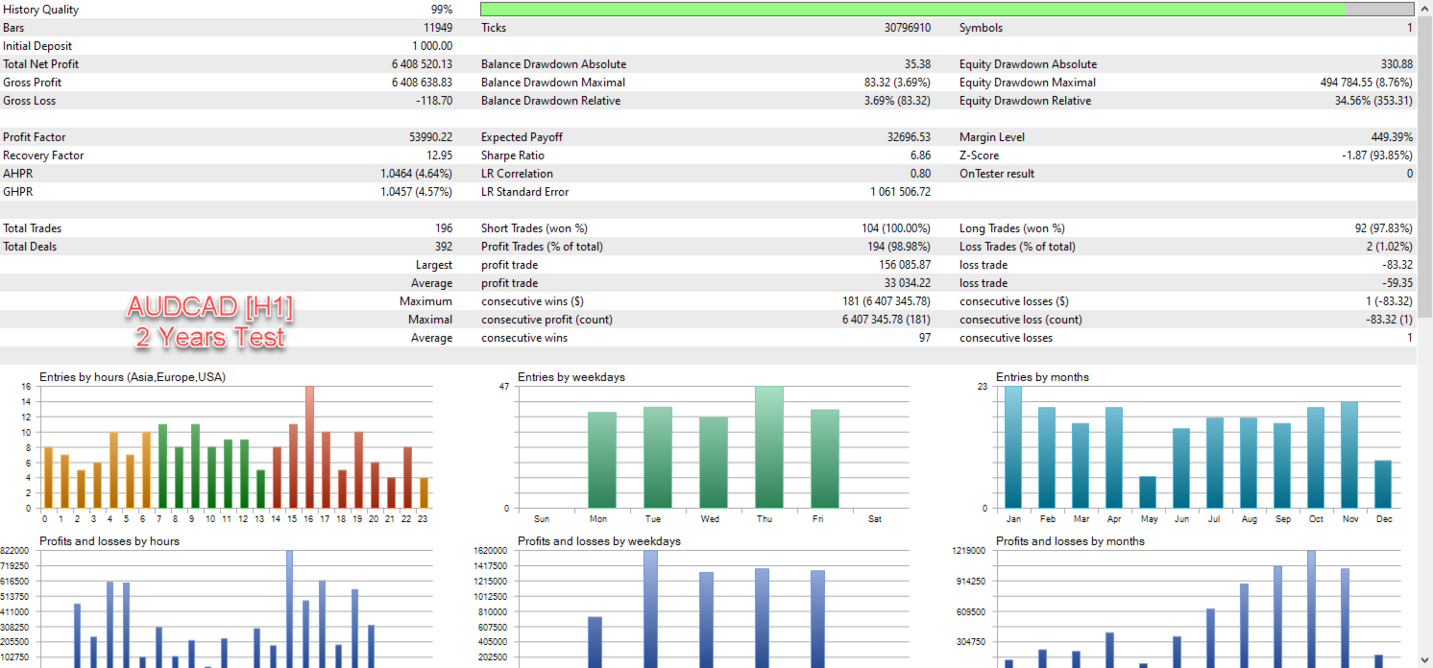1433x668 pixels.
Task: Select the History Quality value '99%'
Action: click(x=441, y=10)
